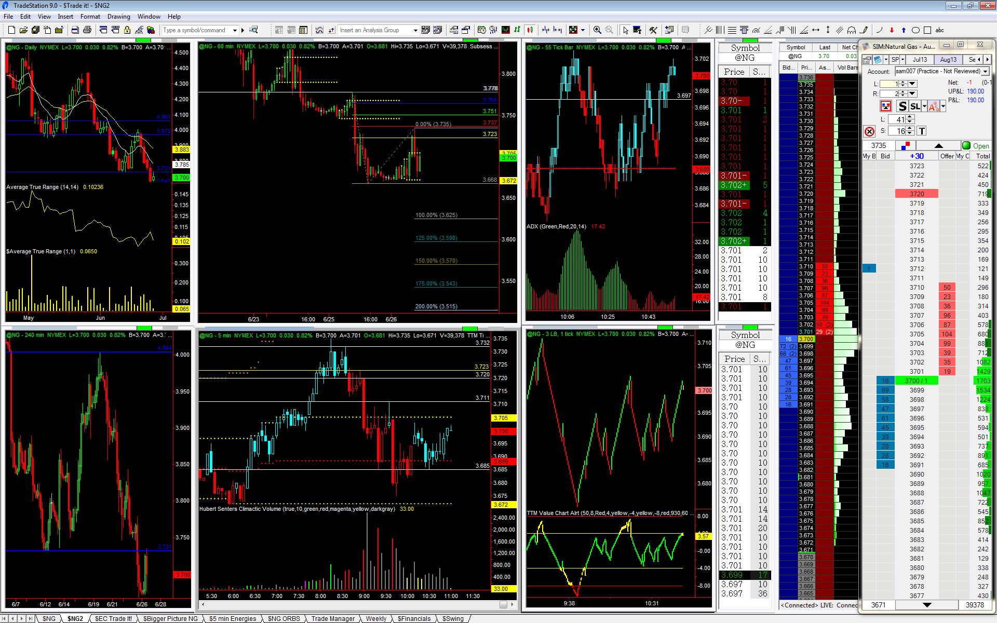Toggle the red and blue squares button

[x=906, y=145]
